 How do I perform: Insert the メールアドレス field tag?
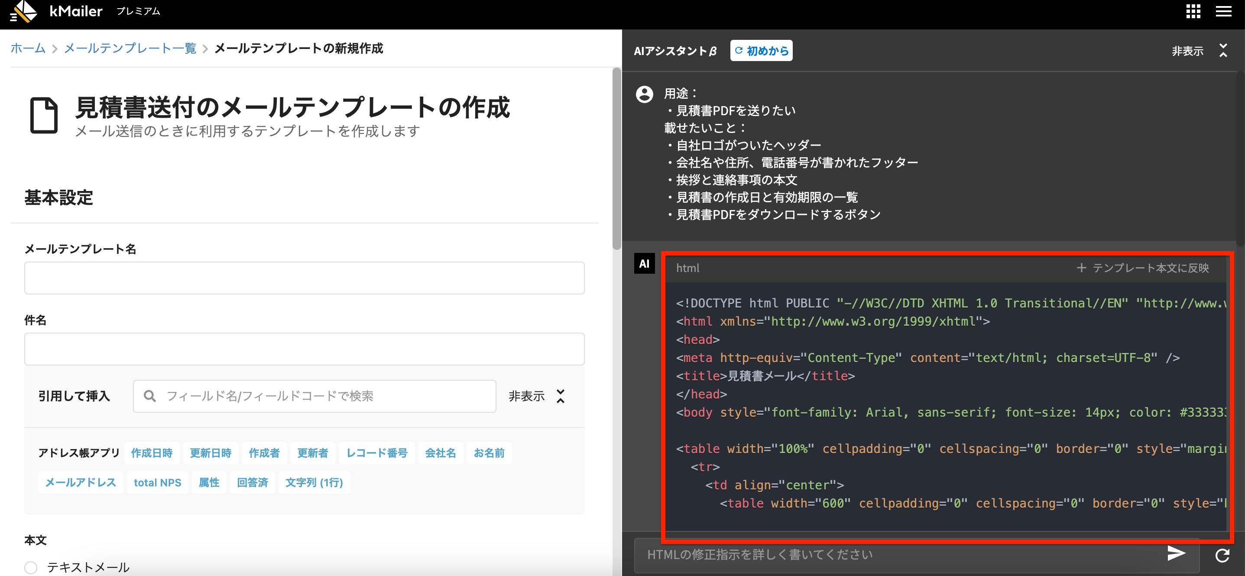coord(80,483)
